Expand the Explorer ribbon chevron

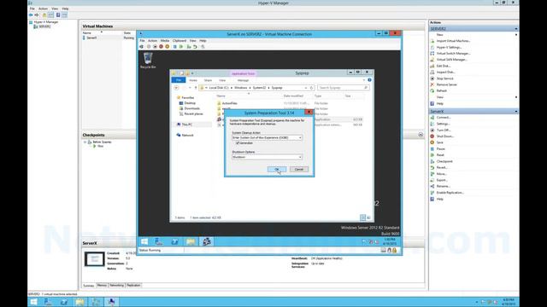(x=364, y=80)
